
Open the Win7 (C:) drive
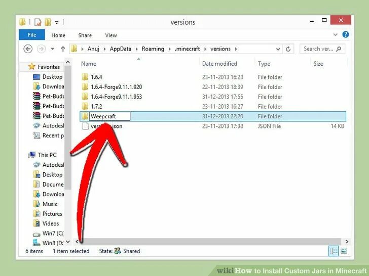[x=53, y=234]
